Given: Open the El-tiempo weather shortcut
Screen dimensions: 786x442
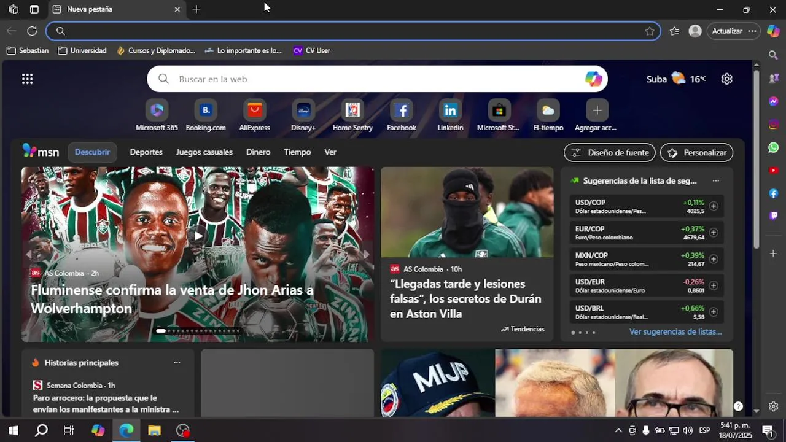Looking at the screenshot, I should tap(548, 115).
